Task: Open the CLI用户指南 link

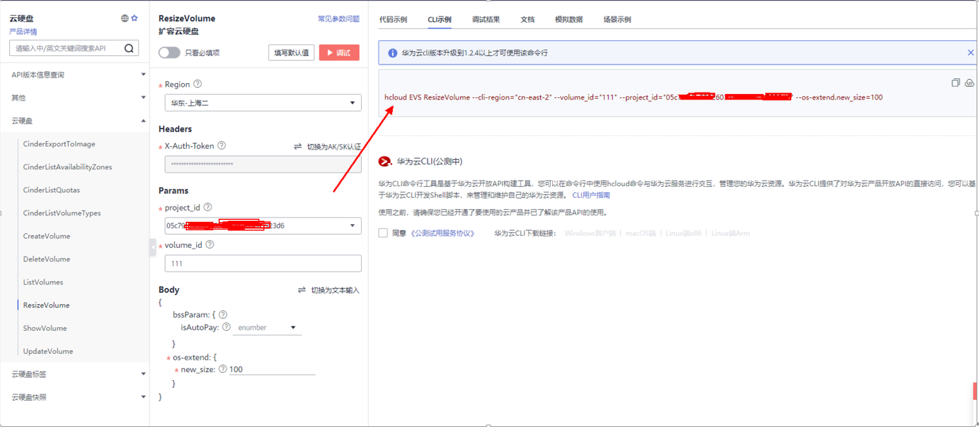Action: click(591, 195)
